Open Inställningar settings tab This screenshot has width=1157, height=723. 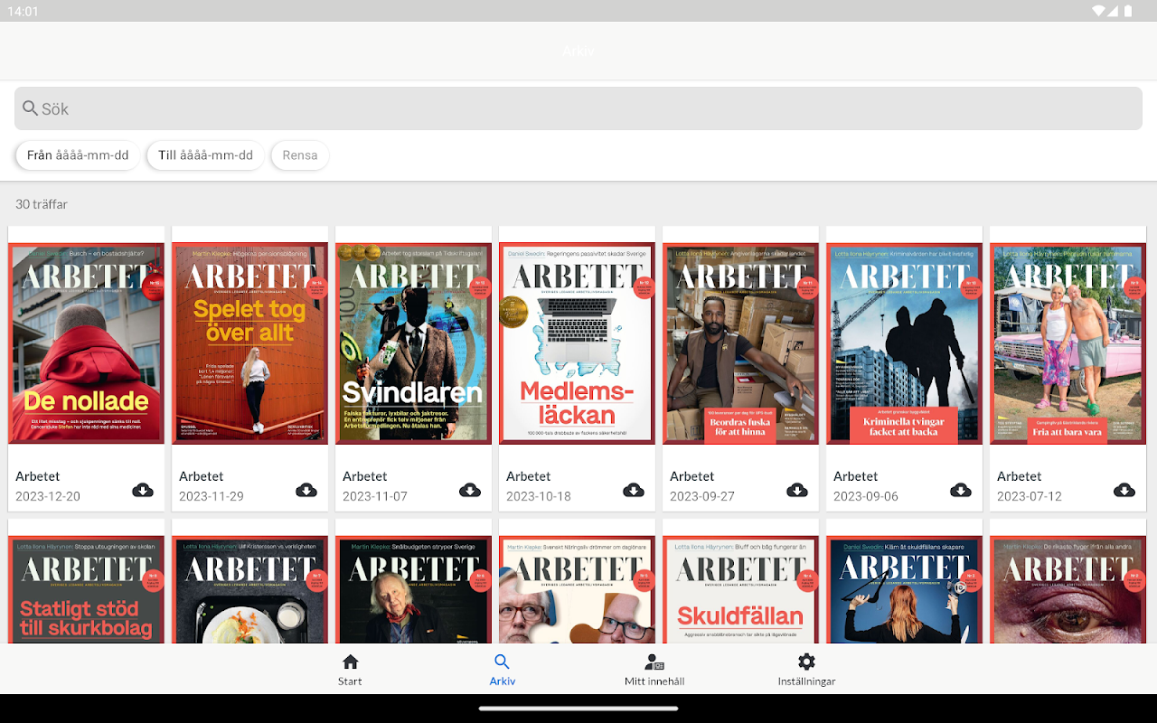806,670
